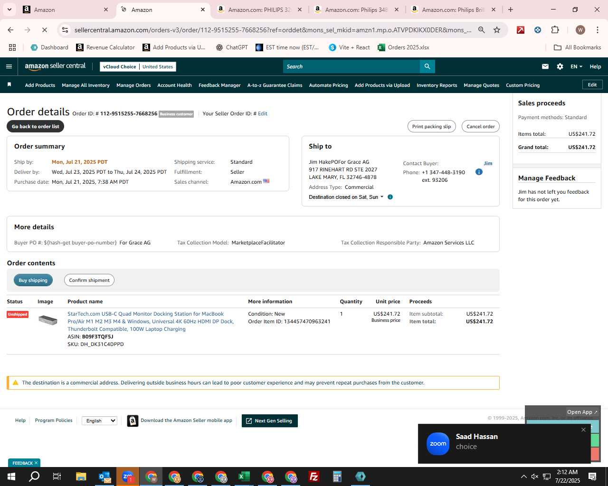The width and height of the screenshot is (608, 486).
Task: Open the Adobe Acrobat extension icon
Action: click(521, 30)
